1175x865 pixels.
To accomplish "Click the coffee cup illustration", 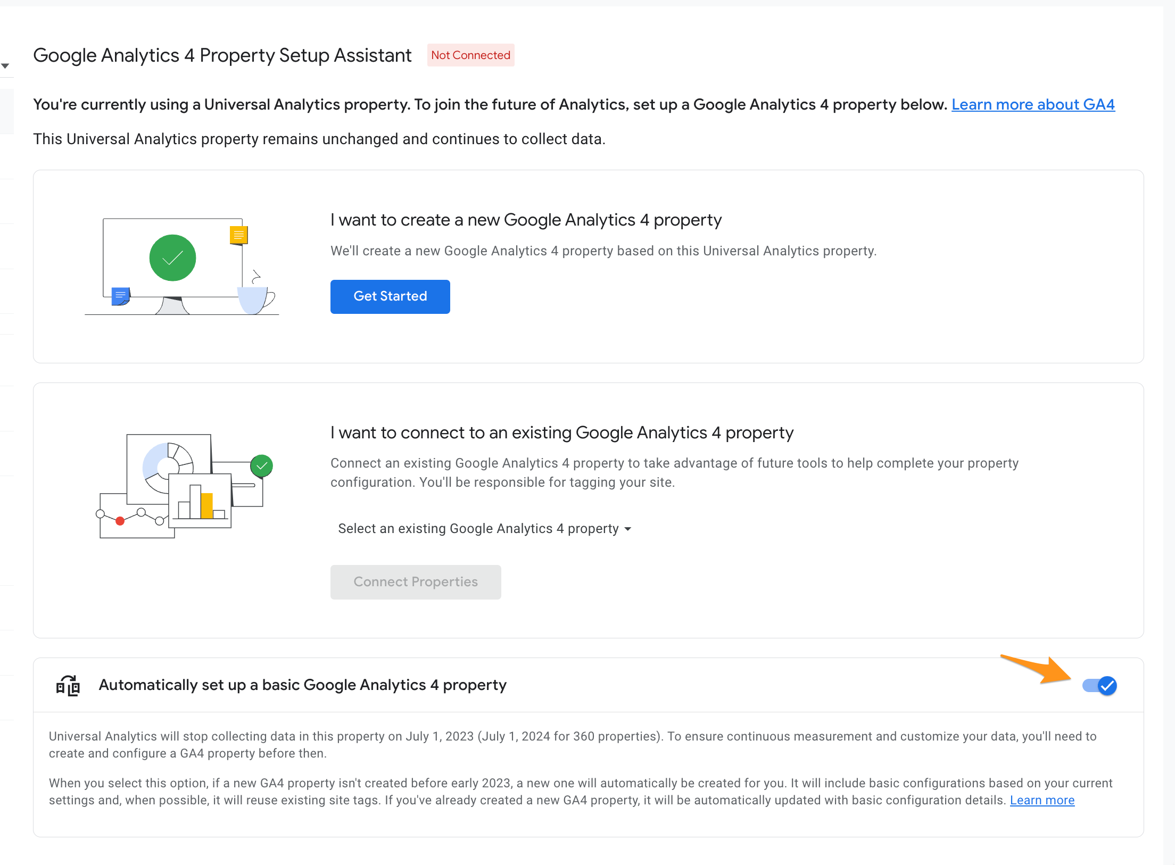I will (256, 300).
